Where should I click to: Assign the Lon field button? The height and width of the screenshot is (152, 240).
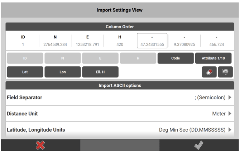point(63,72)
